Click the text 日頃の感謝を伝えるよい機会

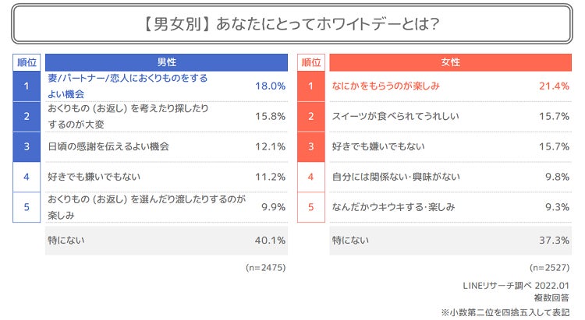point(108,146)
